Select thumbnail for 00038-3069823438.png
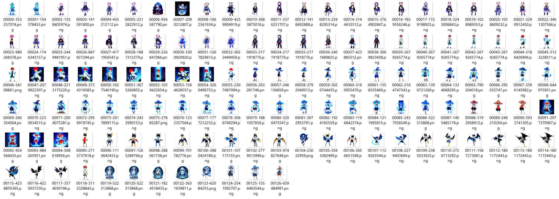This screenshot has width=559, height=199. tap(377, 41)
